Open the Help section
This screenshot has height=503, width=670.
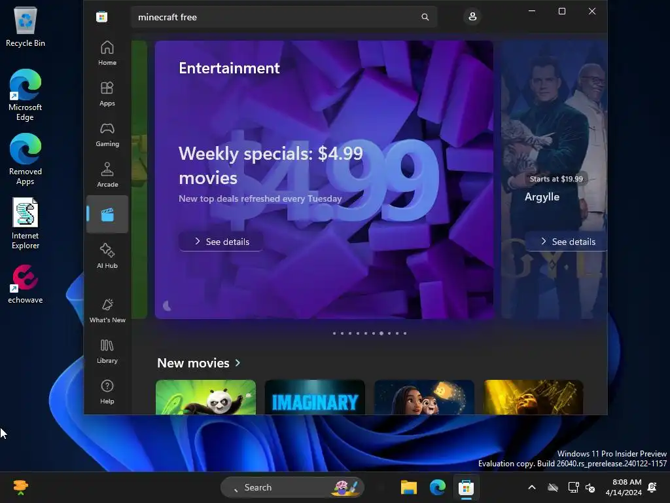click(x=107, y=392)
